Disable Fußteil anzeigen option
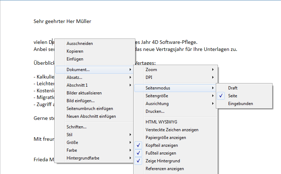The width and height of the screenshot is (281, 174). [161, 153]
